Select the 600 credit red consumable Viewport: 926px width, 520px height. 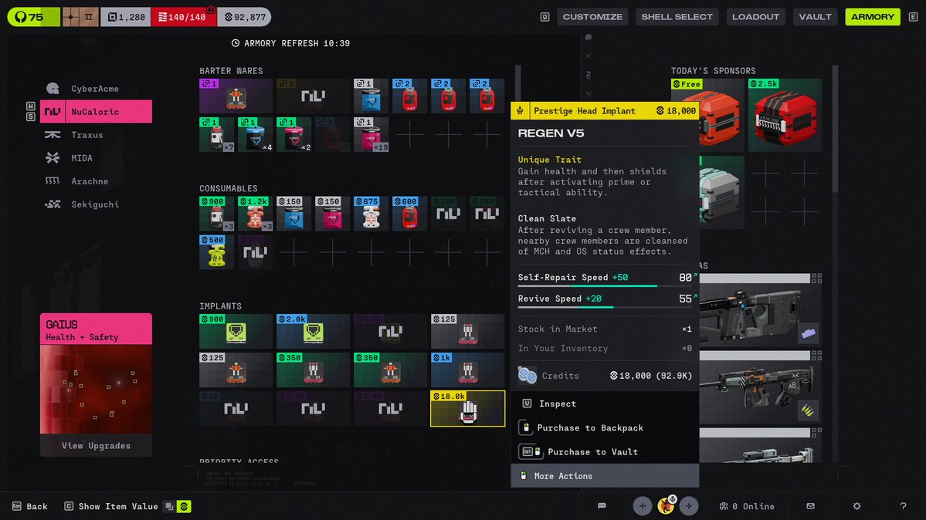tap(409, 214)
